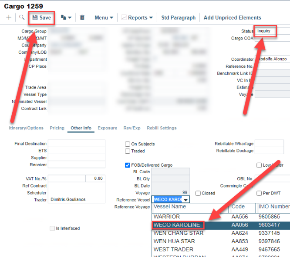
Task: Check the Traded checkbox
Action: point(128,151)
